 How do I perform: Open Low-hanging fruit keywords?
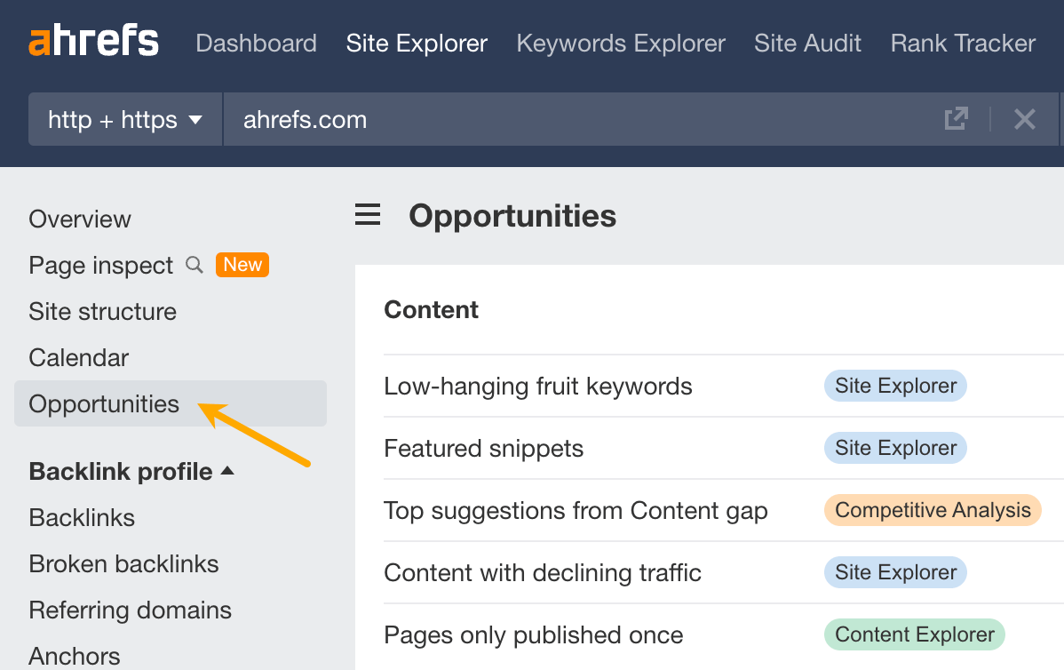537,386
